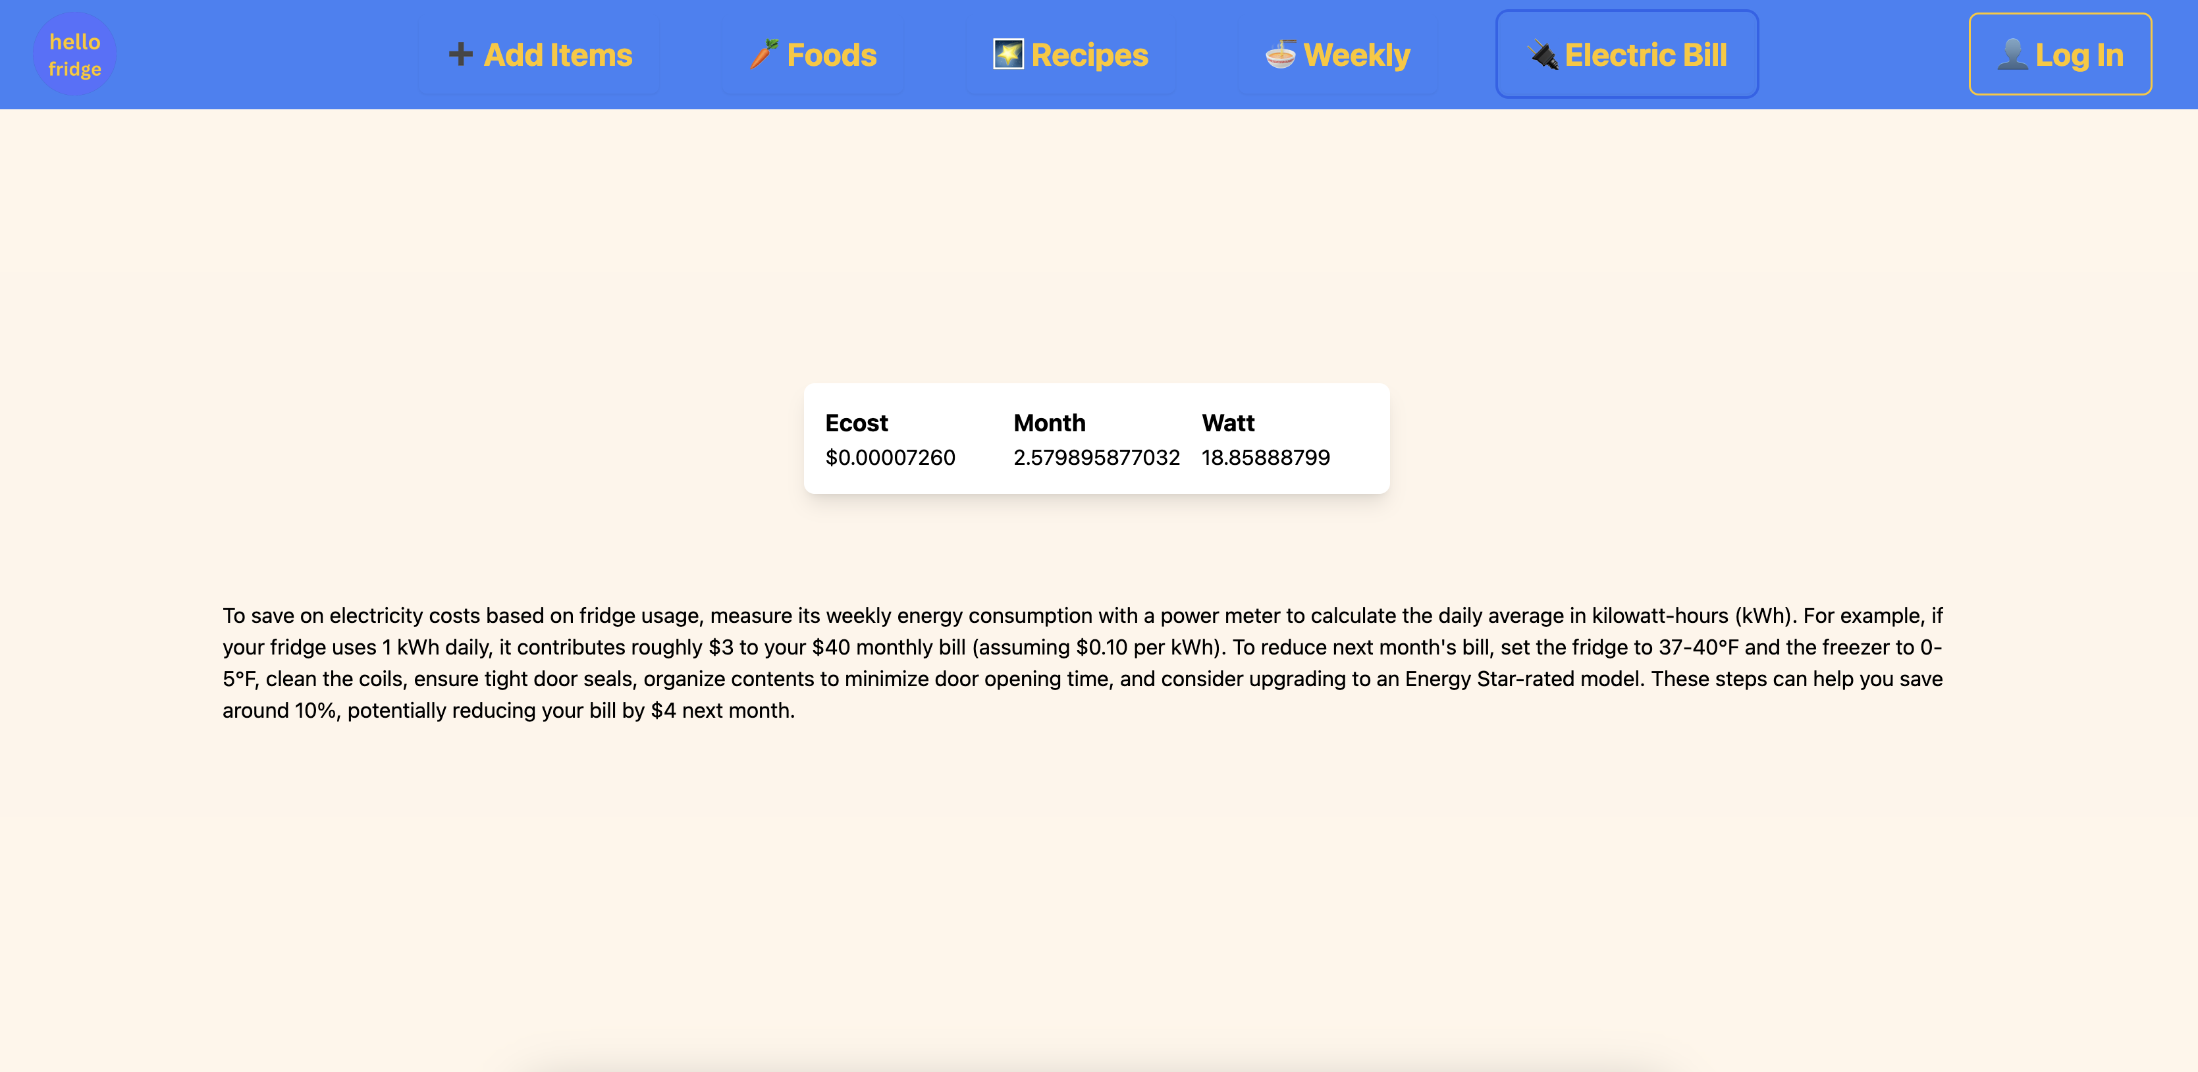This screenshot has height=1072, width=2198.
Task: Click the Ecost column header
Action: (x=856, y=423)
